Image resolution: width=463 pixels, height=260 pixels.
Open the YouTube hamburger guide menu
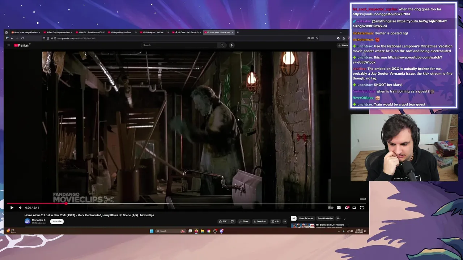(x=9, y=45)
